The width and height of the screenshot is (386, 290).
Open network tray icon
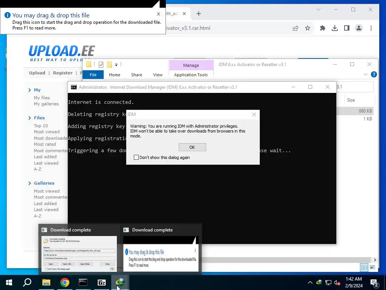click(328, 282)
